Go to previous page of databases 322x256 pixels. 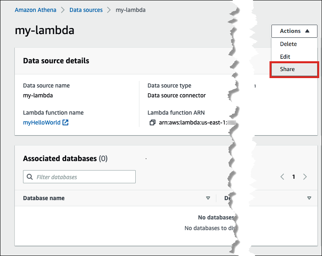coord(282,177)
